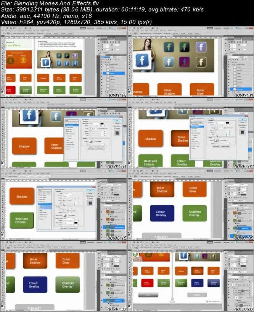
Task: Select the Lighten layer in 00:01:19 Layers panel
Action: coord(114,73)
